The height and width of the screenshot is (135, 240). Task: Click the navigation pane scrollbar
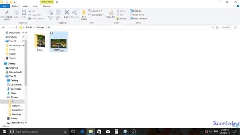click(26, 63)
